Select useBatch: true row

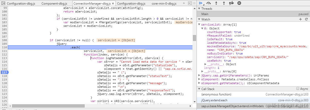tap(219, 61)
